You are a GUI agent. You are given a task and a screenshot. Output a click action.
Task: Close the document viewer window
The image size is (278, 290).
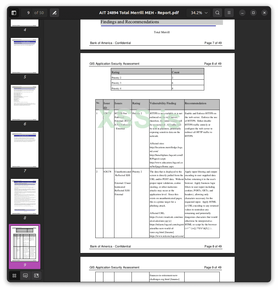[x=264, y=13]
